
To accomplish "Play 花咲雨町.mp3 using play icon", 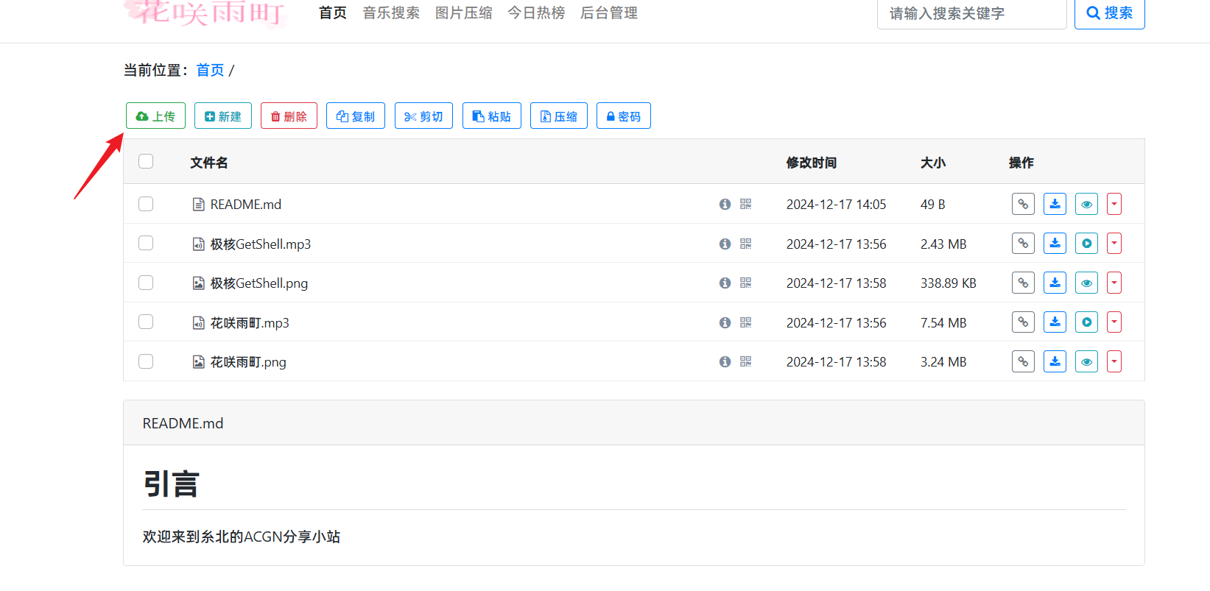I will coord(1086,322).
